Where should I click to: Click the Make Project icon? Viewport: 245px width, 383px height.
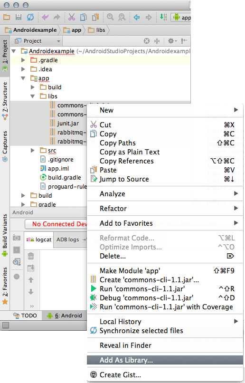pyautogui.click(x=163, y=17)
